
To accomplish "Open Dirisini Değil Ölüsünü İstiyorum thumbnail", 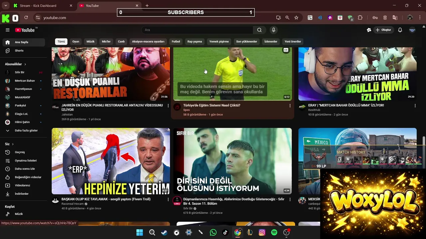I will coord(232,161).
